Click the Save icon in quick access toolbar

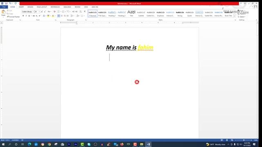click(7, 3)
